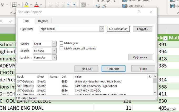Image resolution: width=179 pixels, height=112 pixels.
Task: Toggle underline formatting in ribbon
Action: (x=2, y=5)
